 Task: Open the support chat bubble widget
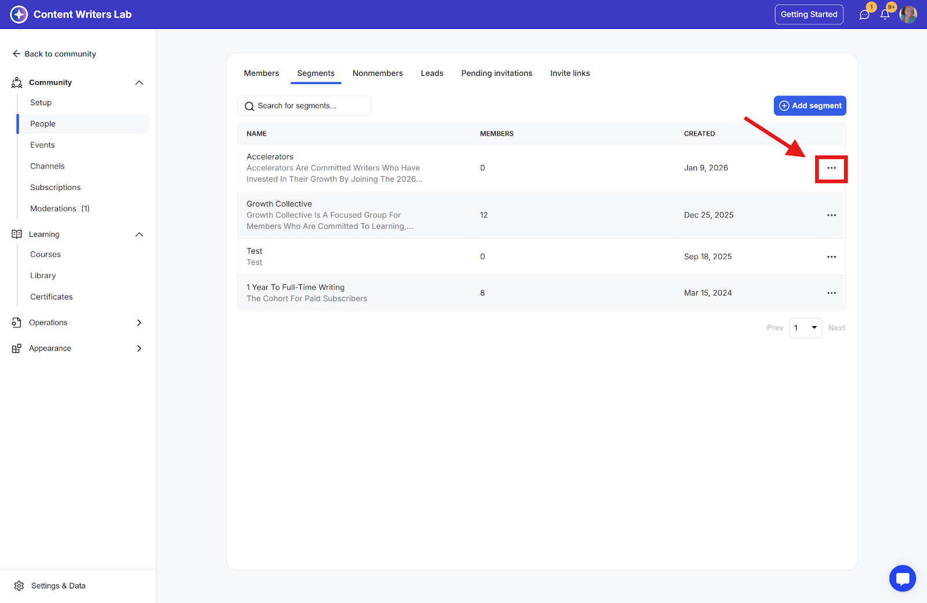tap(902, 578)
